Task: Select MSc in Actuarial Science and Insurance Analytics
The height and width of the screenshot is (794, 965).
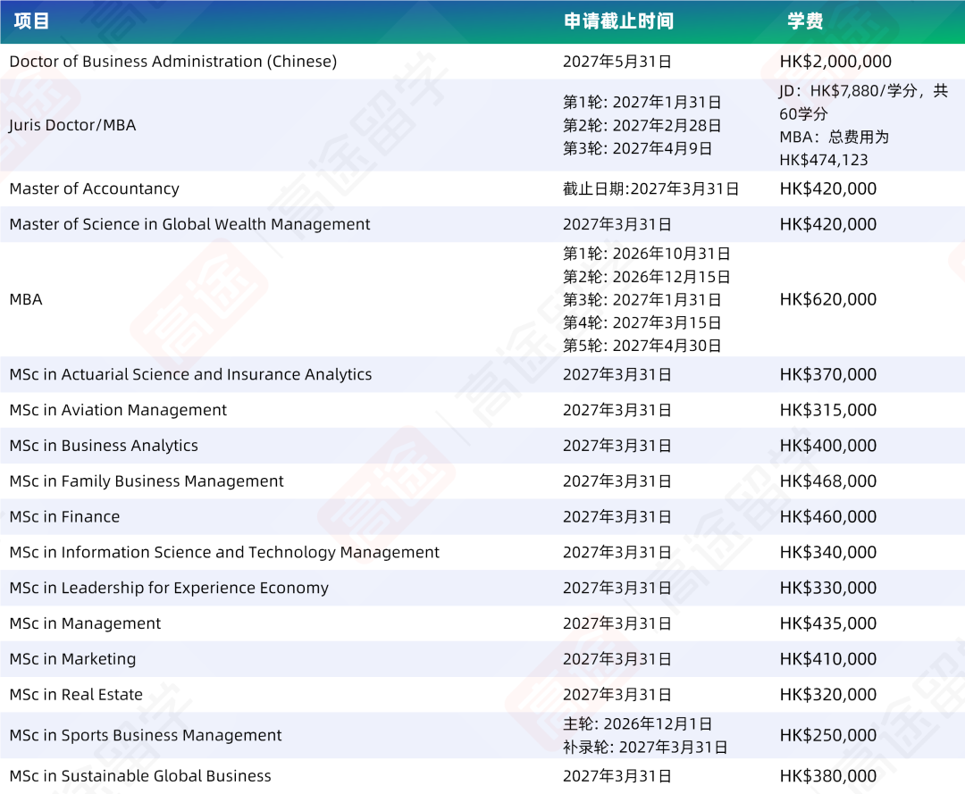Action: (191, 374)
